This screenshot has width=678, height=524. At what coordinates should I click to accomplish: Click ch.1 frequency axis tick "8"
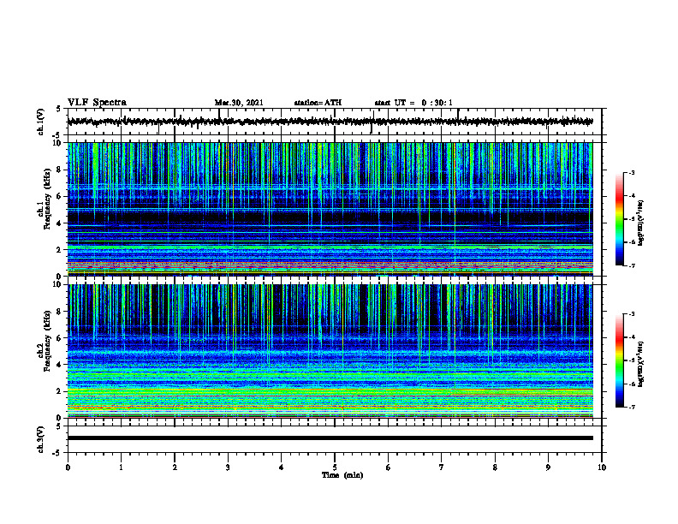click(60, 170)
